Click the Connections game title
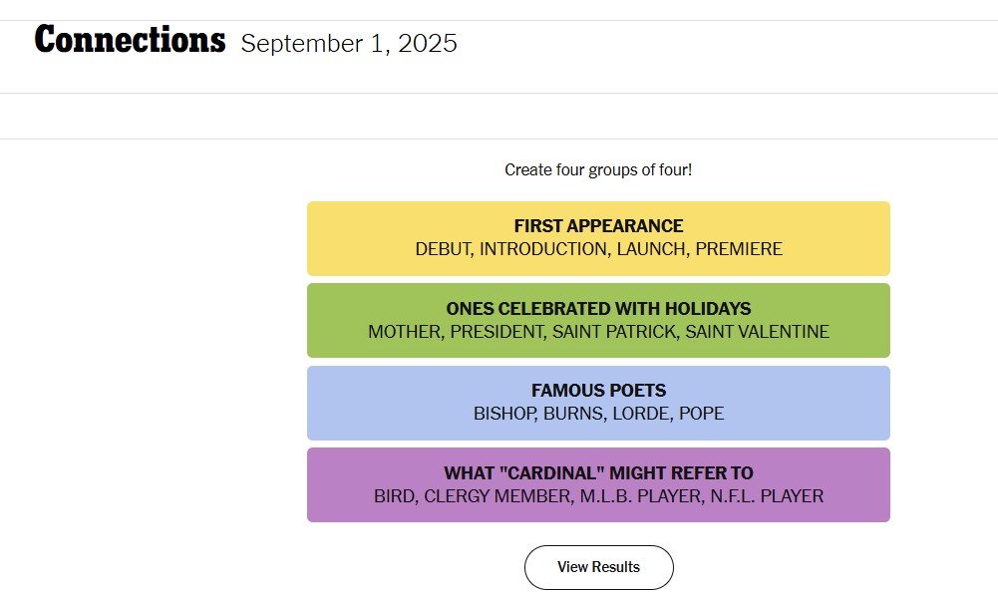Screen dimensions: 998x595 coord(130,41)
